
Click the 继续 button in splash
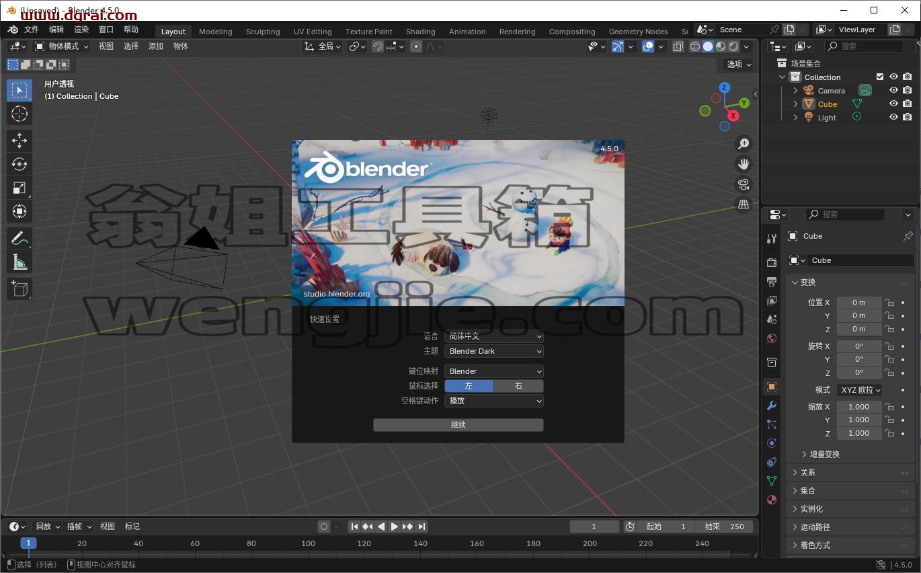[x=458, y=425]
